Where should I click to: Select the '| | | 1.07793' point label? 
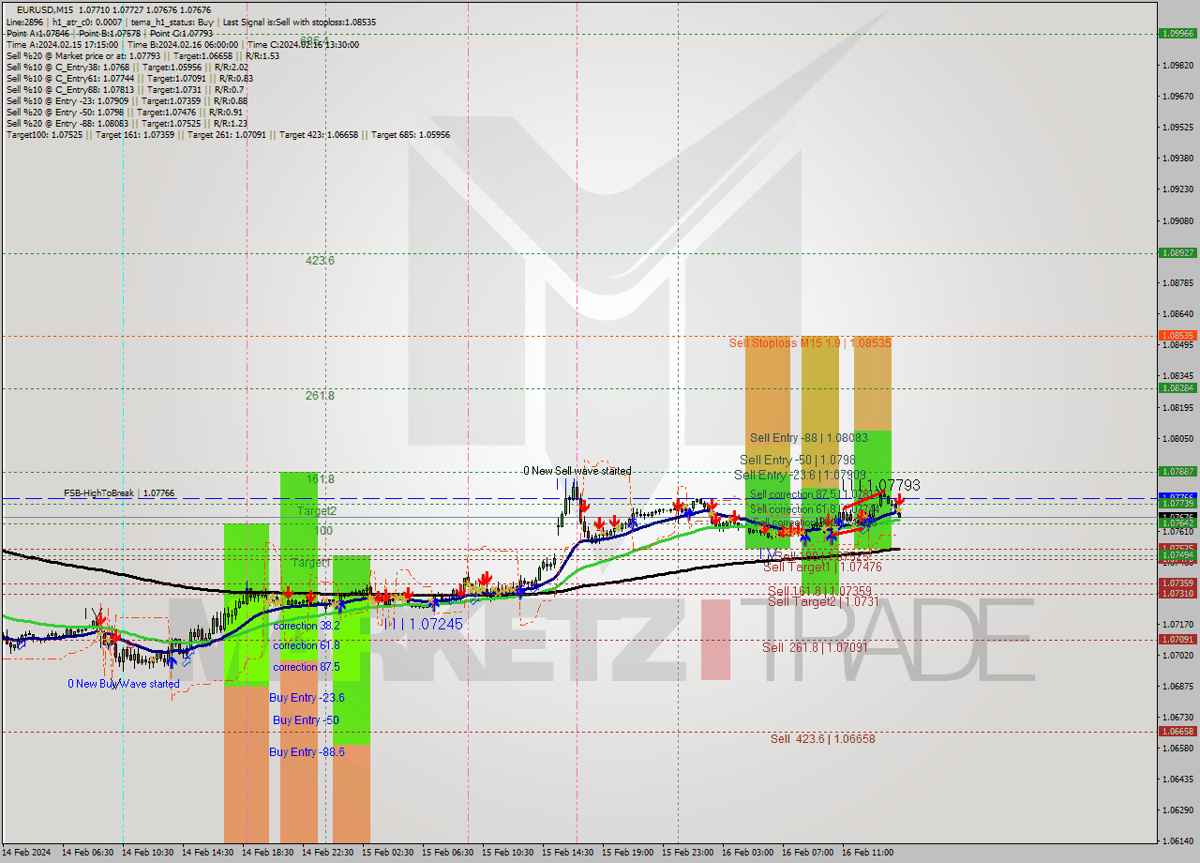pos(880,486)
